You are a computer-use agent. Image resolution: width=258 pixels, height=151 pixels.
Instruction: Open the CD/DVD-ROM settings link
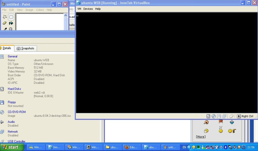[17, 112]
